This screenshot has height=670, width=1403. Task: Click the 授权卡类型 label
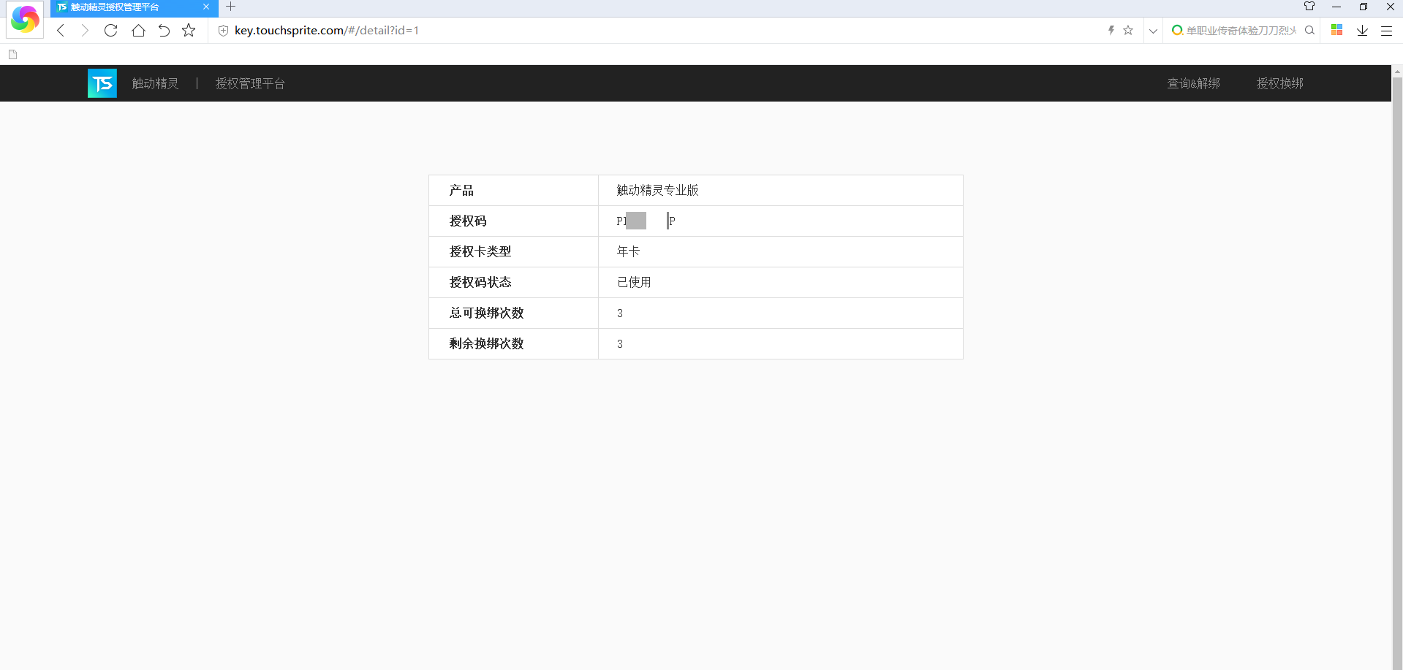coord(480,251)
